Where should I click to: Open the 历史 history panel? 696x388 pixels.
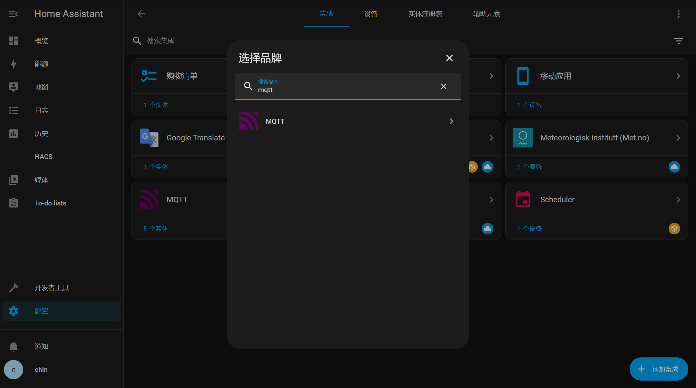click(x=62, y=134)
